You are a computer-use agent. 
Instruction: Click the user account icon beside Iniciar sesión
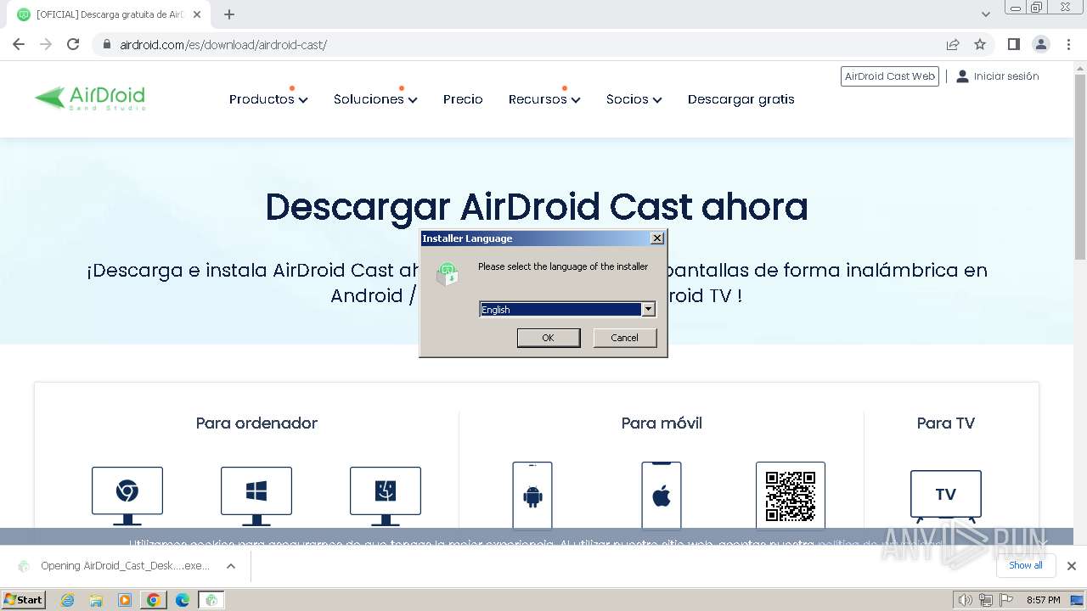[x=962, y=76]
